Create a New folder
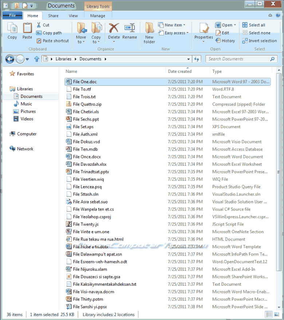Image resolution: width=284 pixels, height=320 pixels. click(x=149, y=32)
